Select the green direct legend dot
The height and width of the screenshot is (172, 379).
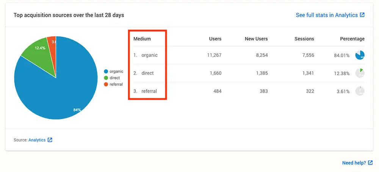(x=106, y=78)
